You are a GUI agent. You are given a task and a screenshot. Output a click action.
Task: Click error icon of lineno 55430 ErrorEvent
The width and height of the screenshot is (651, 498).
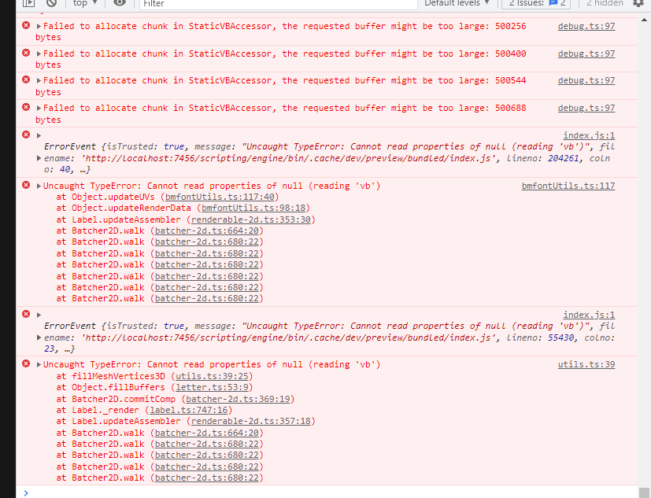26,314
